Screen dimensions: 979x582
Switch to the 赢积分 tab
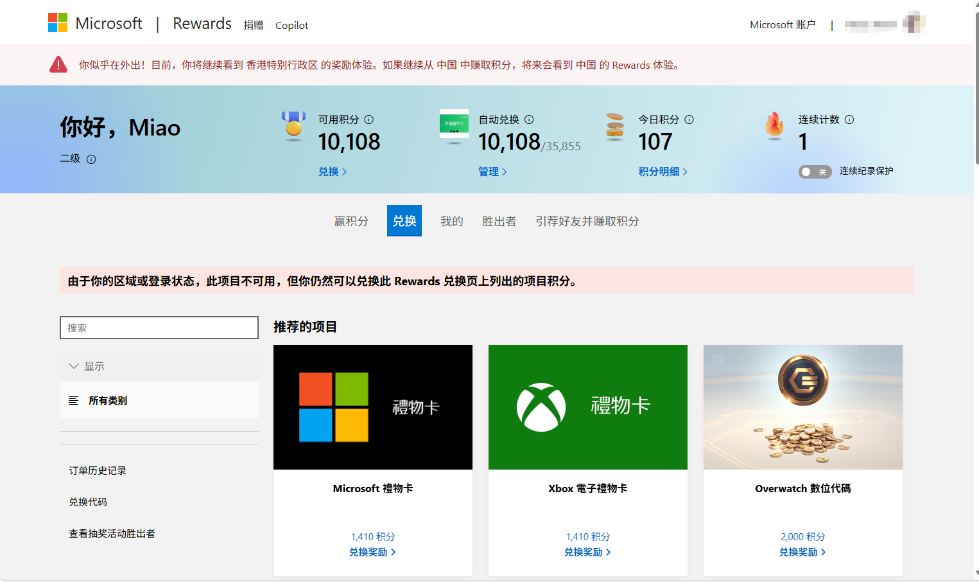[x=351, y=221]
